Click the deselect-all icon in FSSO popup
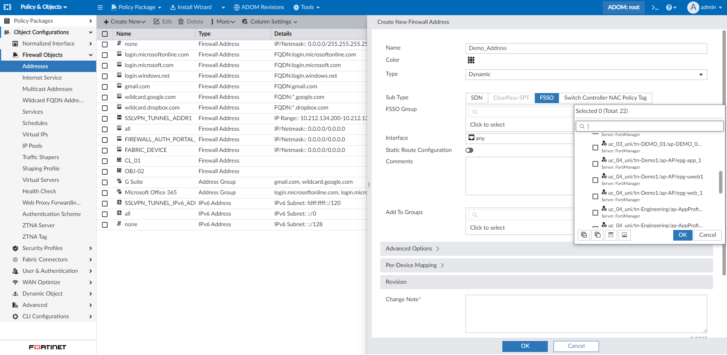727x355 pixels. pyautogui.click(x=597, y=235)
